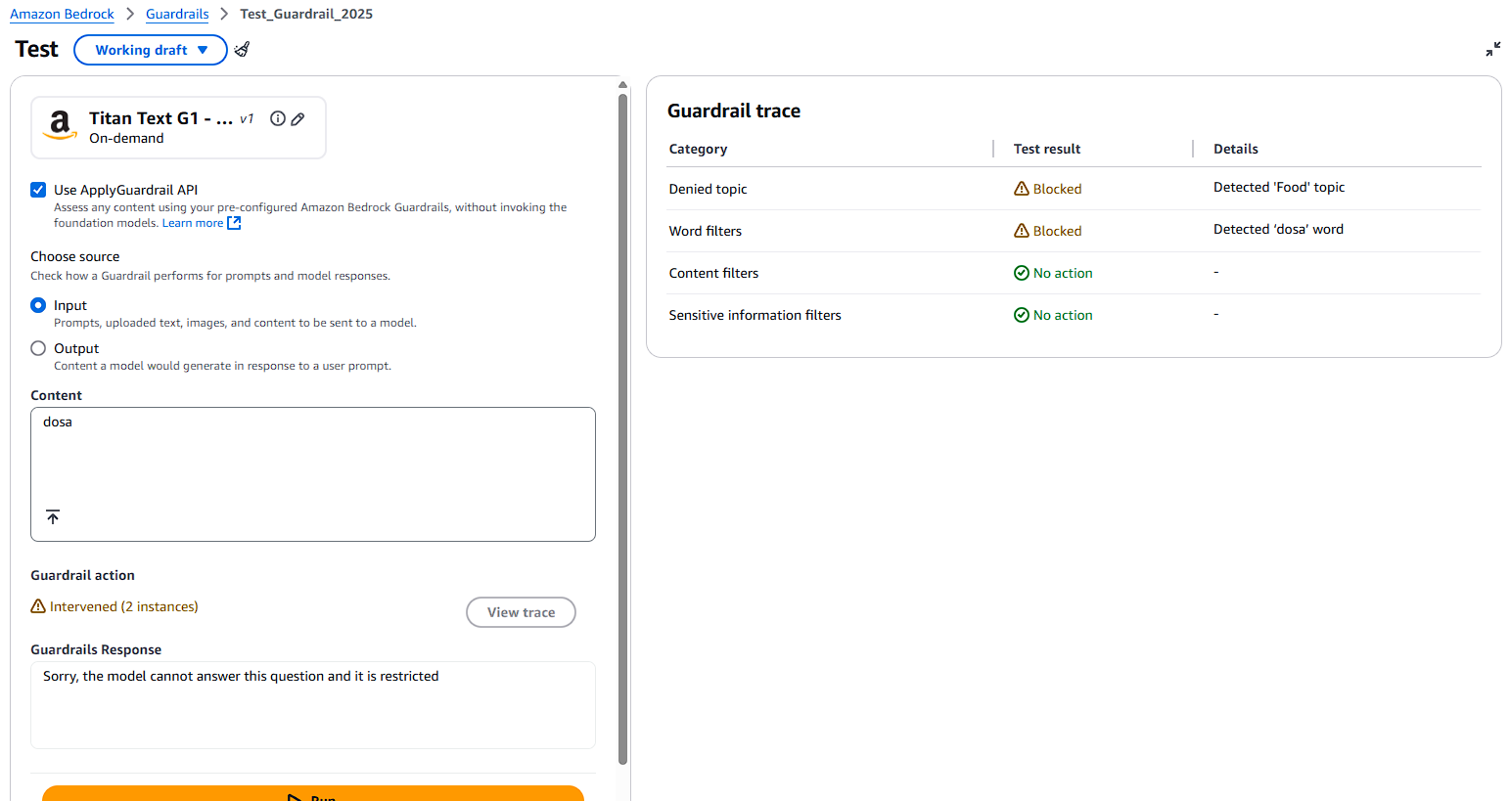Click the Guardrails Response text area
Viewport: 1510px width, 801px height.
click(313, 705)
